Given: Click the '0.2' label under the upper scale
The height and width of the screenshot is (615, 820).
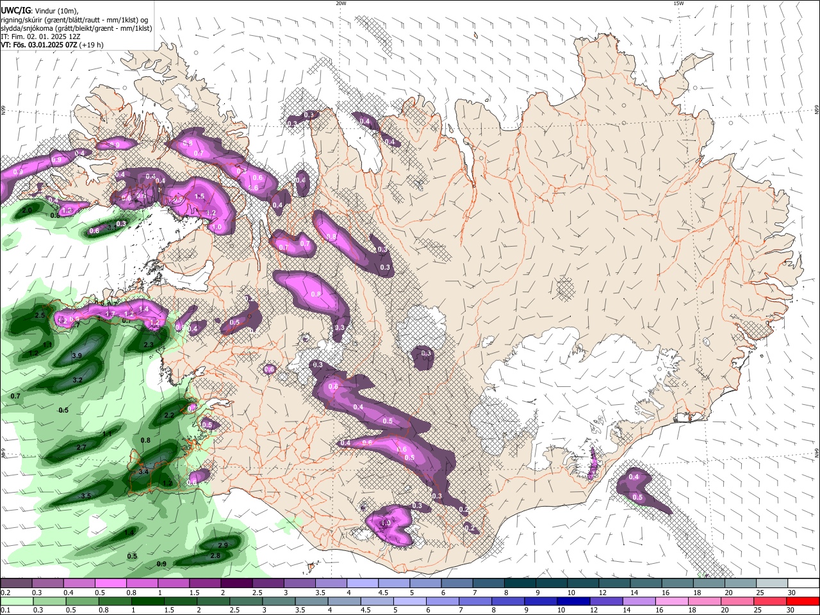Looking at the screenshot, I should 5,593.
